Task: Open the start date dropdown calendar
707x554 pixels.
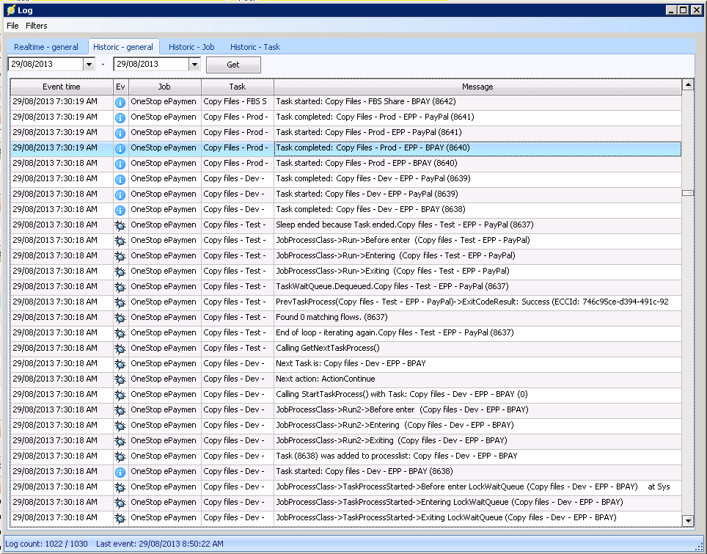Action: tap(89, 65)
